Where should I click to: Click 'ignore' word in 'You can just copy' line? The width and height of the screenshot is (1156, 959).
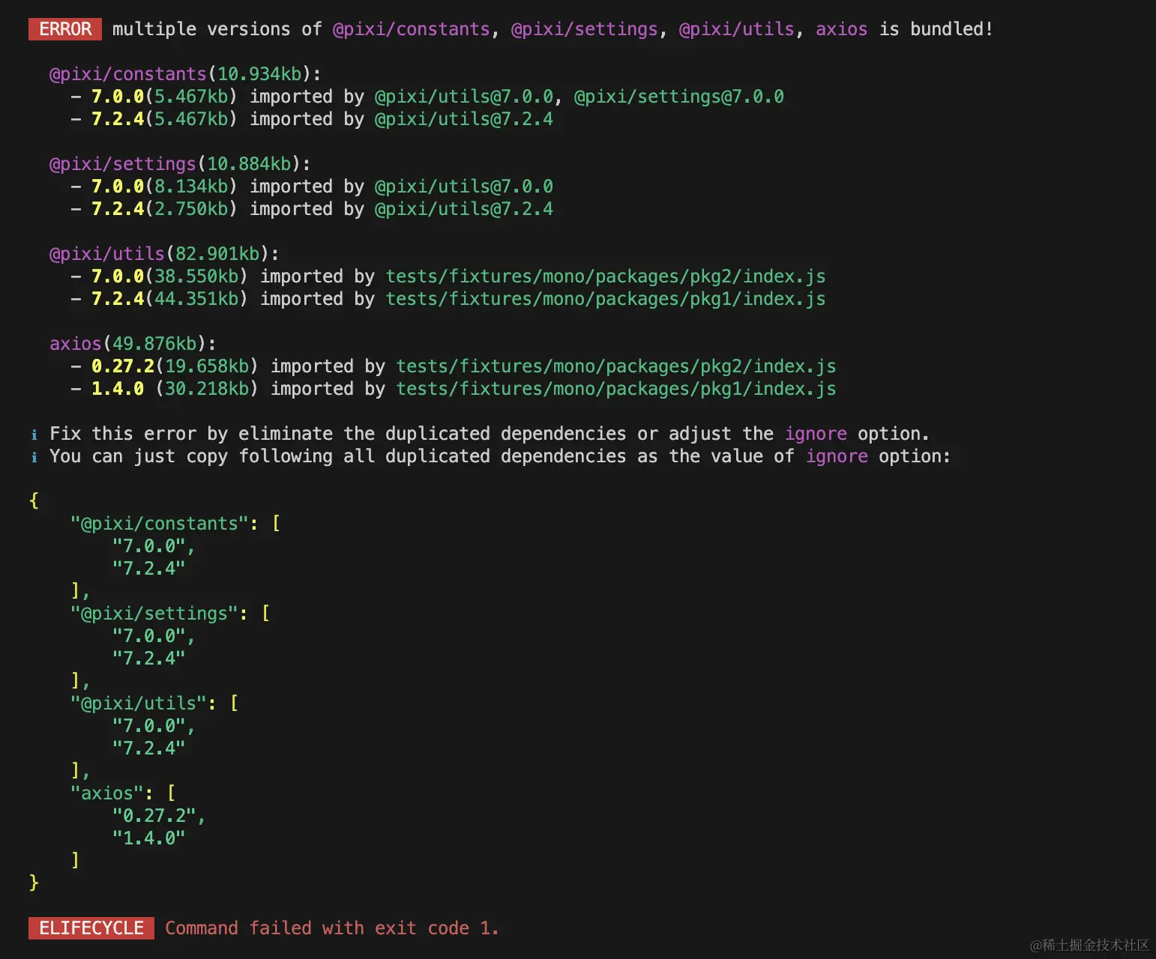(x=837, y=456)
